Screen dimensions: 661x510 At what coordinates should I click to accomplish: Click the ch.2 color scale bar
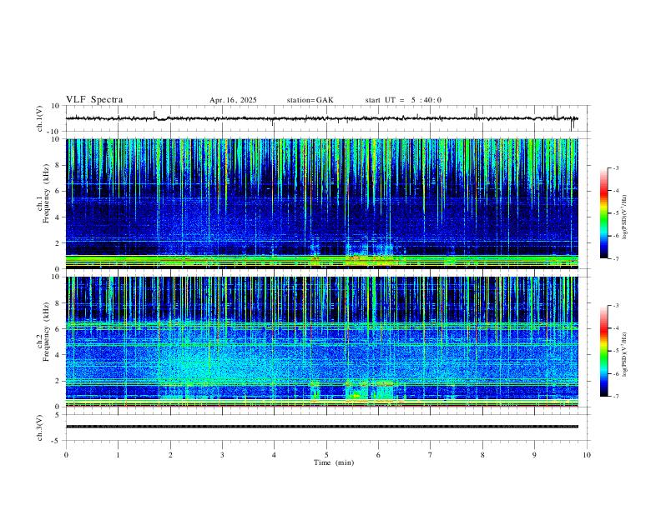pos(603,351)
